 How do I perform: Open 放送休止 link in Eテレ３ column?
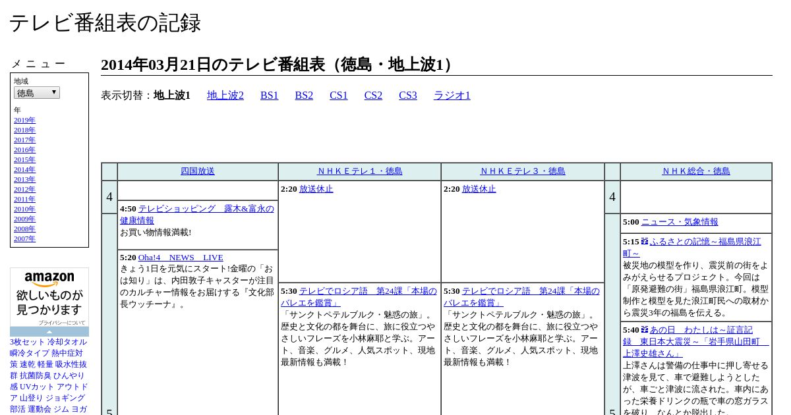[479, 189]
